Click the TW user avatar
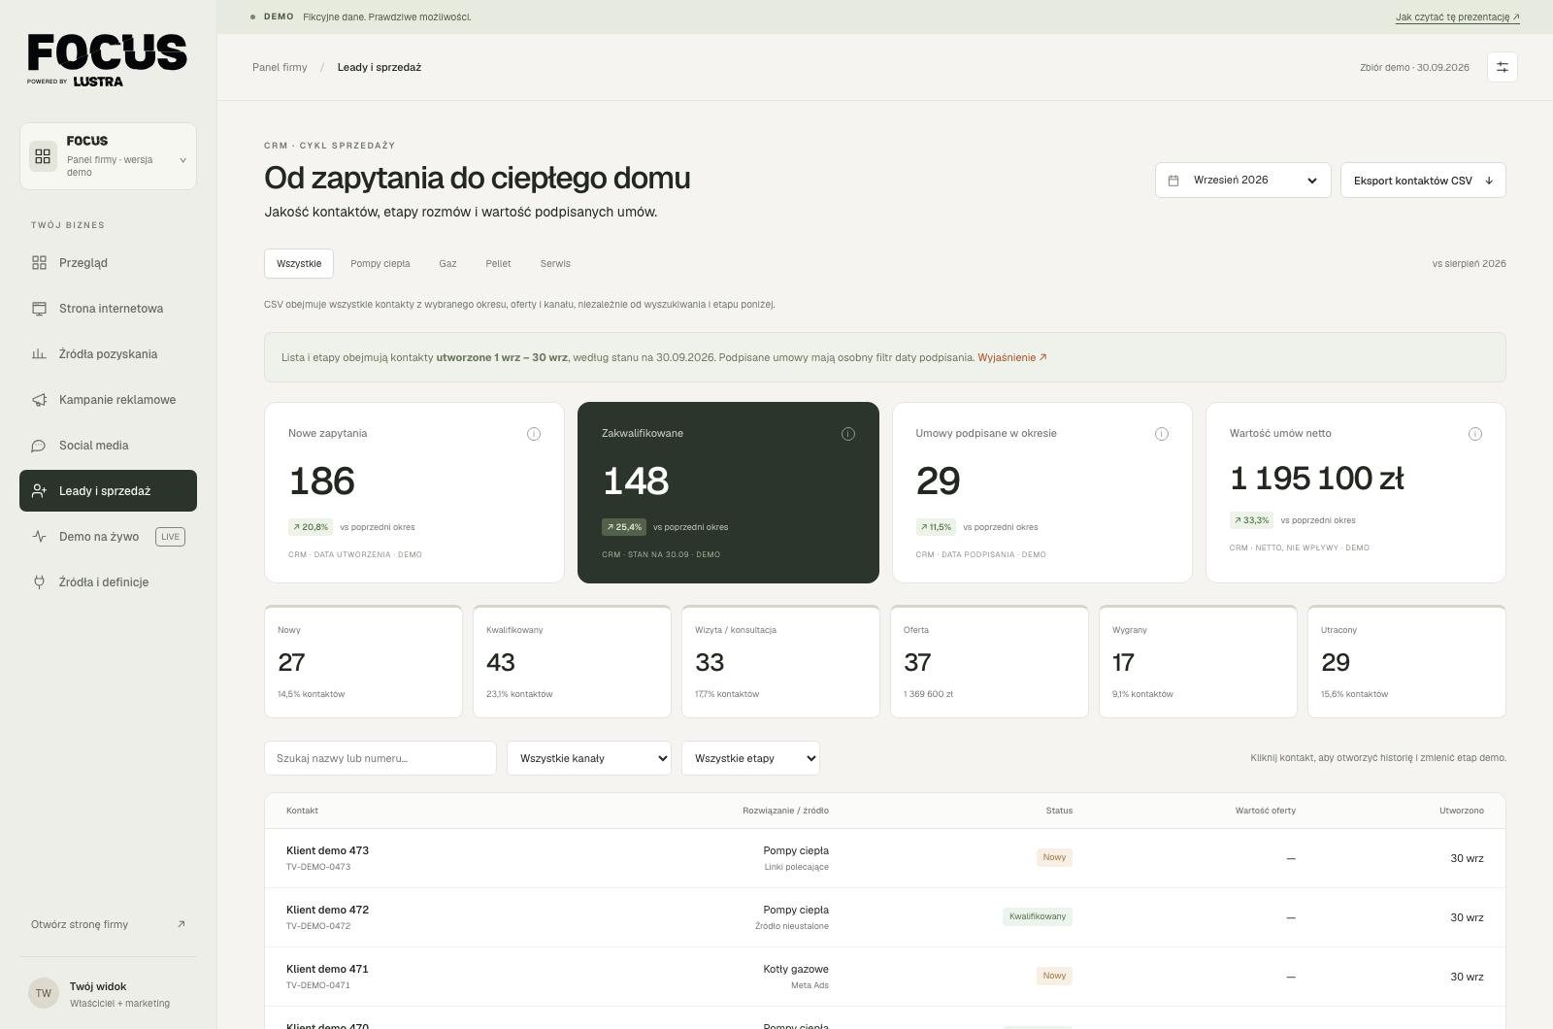The height and width of the screenshot is (1029, 1553). pyautogui.click(x=44, y=993)
